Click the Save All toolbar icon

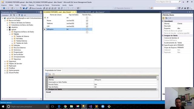[26, 8]
